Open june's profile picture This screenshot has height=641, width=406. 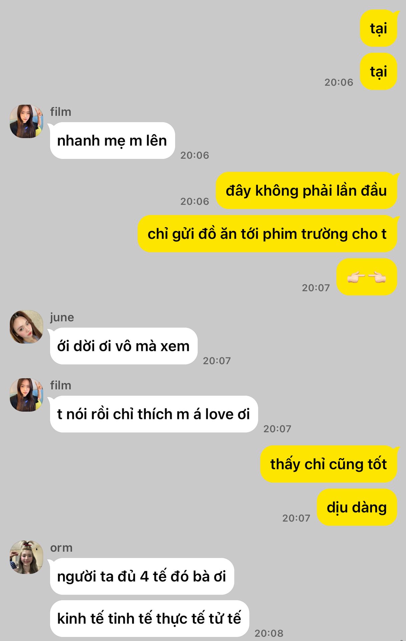(26, 327)
